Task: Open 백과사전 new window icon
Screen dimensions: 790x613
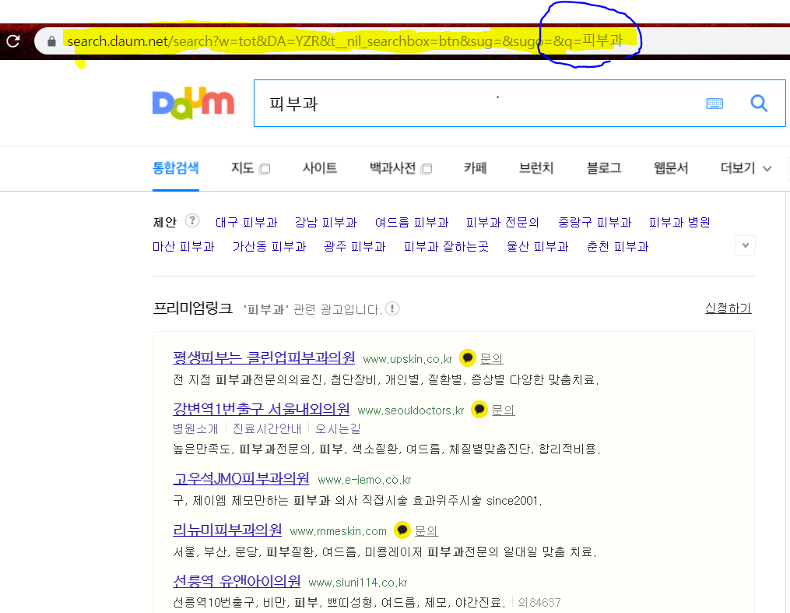Action: [x=427, y=169]
